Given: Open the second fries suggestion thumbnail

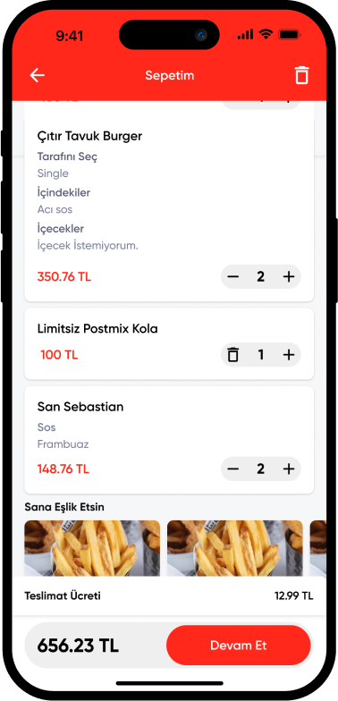Looking at the screenshot, I should coord(234,548).
